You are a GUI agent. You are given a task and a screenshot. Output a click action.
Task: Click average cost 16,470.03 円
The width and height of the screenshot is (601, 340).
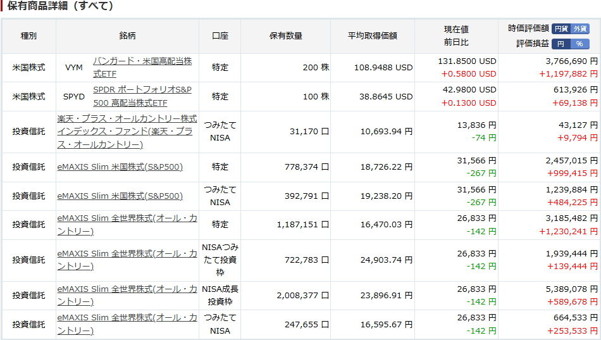click(387, 225)
